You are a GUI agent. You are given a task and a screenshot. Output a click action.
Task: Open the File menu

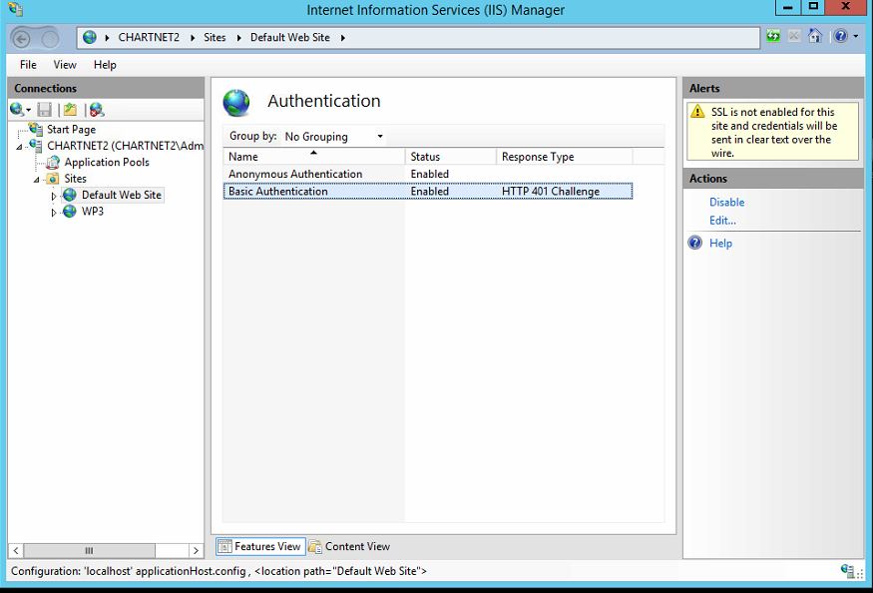point(28,65)
